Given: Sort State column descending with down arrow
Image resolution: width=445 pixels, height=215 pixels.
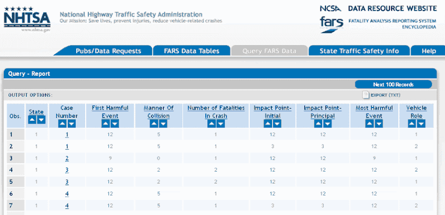Looking at the screenshot, I should click(x=41, y=120).
